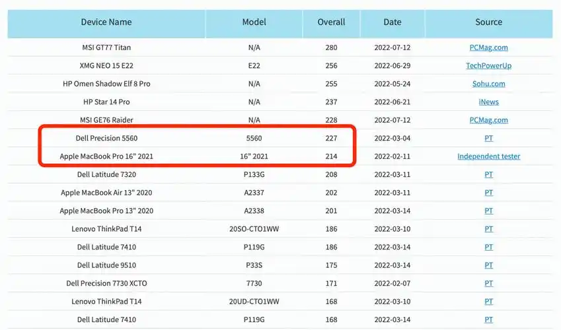This screenshot has height=330, width=561.
Task: Click the Date column header
Action: coord(392,22)
